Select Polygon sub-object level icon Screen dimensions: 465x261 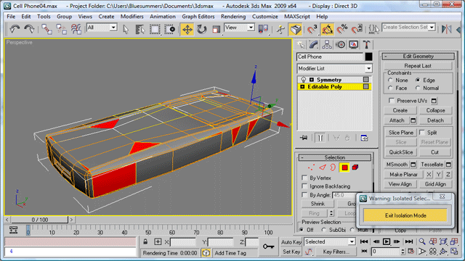pyautogui.click(x=344, y=167)
